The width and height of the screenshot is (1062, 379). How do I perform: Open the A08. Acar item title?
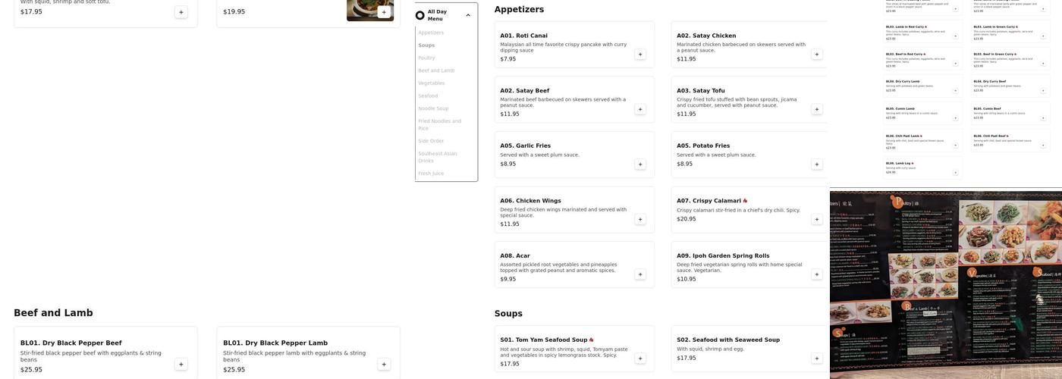(x=515, y=256)
